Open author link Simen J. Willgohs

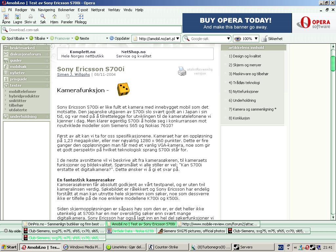click(73, 74)
